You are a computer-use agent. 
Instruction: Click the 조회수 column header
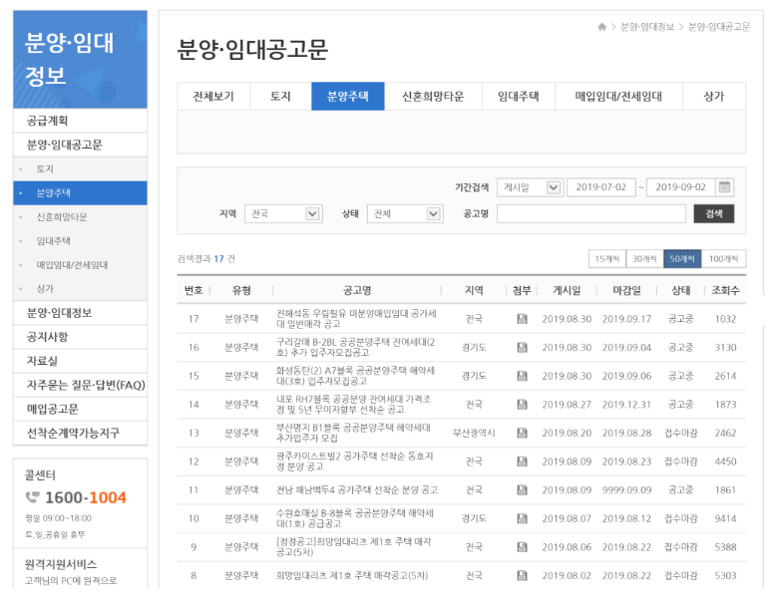tap(725, 290)
